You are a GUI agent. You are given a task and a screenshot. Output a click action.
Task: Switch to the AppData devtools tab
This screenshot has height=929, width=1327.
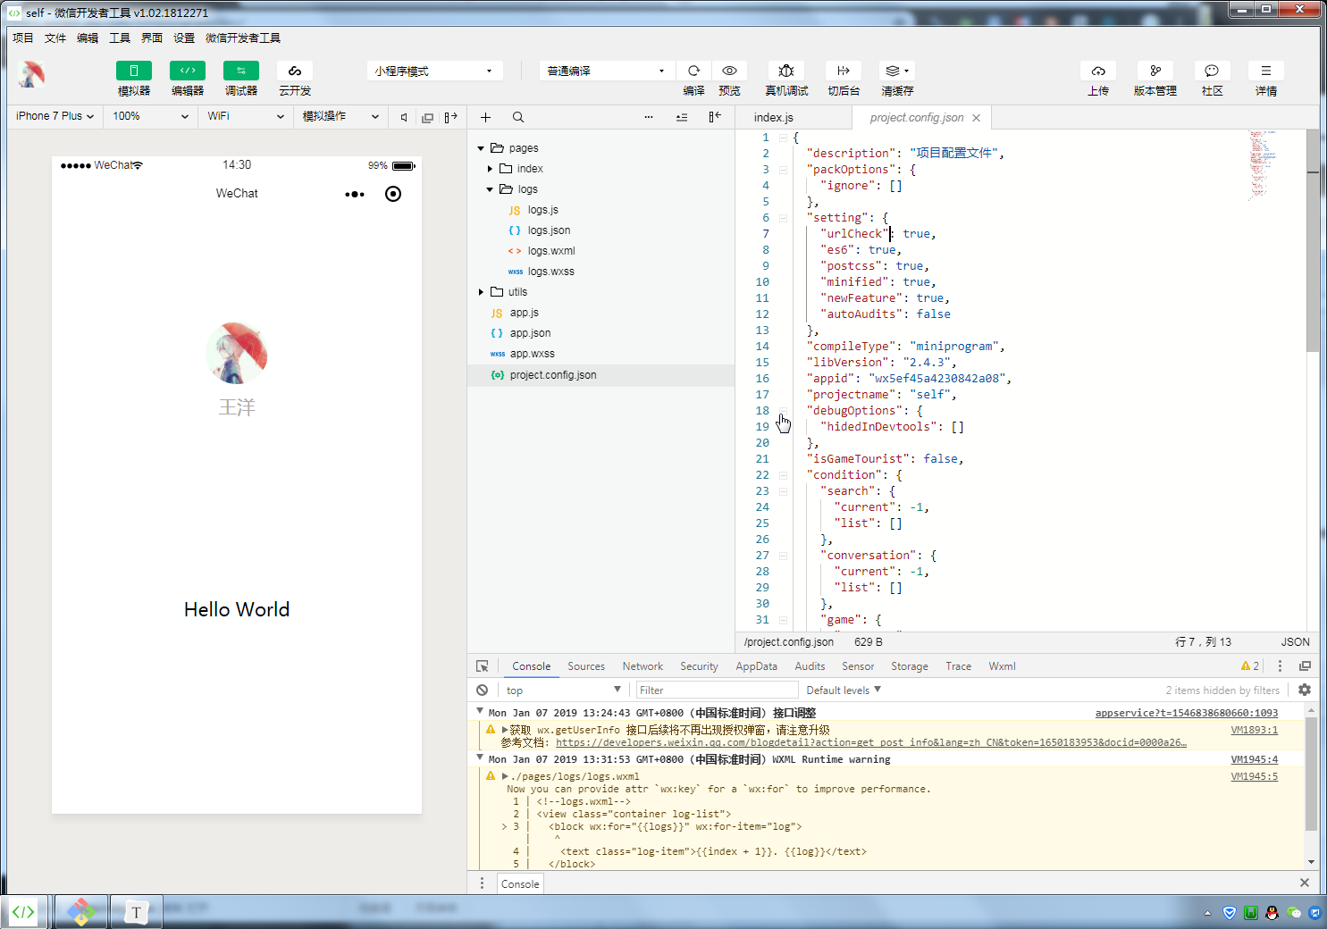click(757, 666)
